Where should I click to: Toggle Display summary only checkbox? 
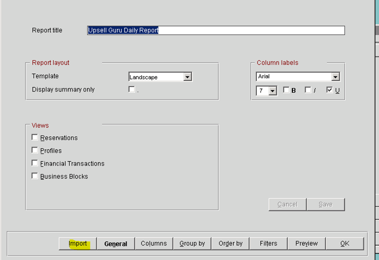[x=132, y=89]
